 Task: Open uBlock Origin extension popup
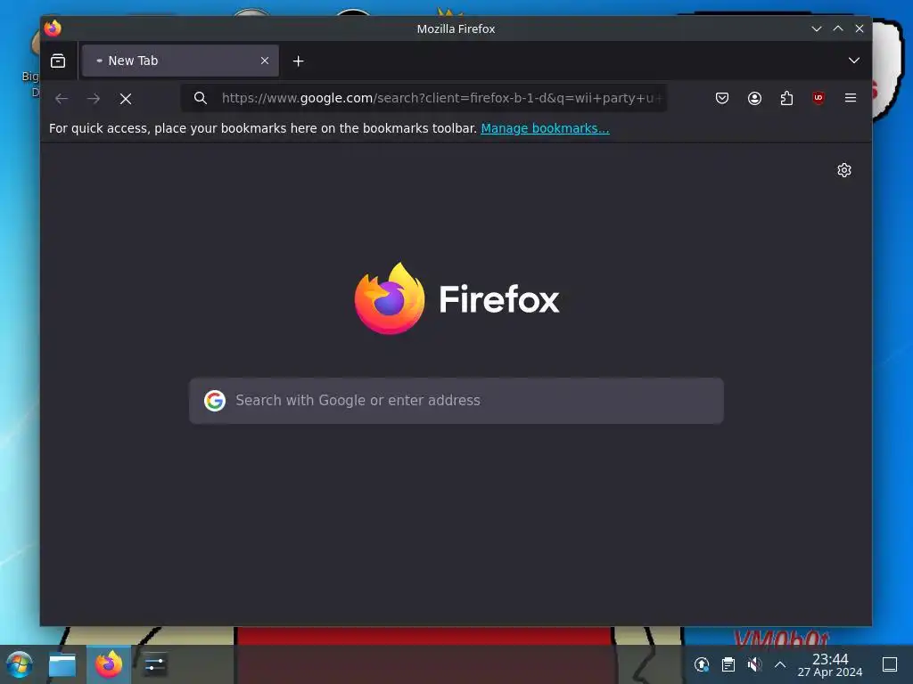point(818,98)
